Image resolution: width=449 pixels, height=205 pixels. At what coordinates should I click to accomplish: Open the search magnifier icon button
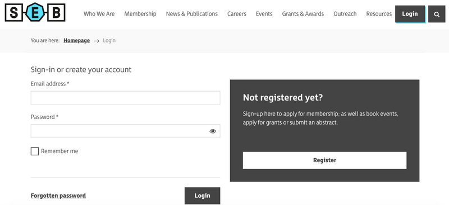point(437,15)
